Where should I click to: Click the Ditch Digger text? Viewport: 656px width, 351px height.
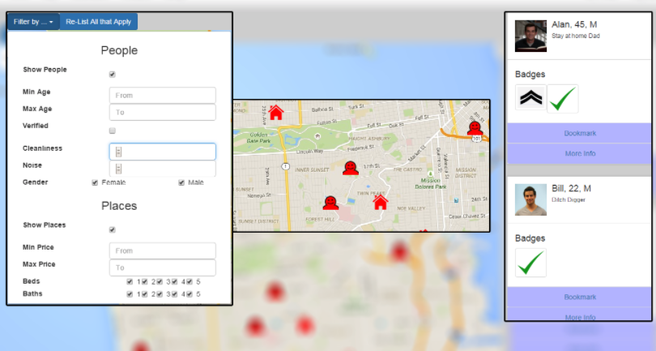[569, 199]
